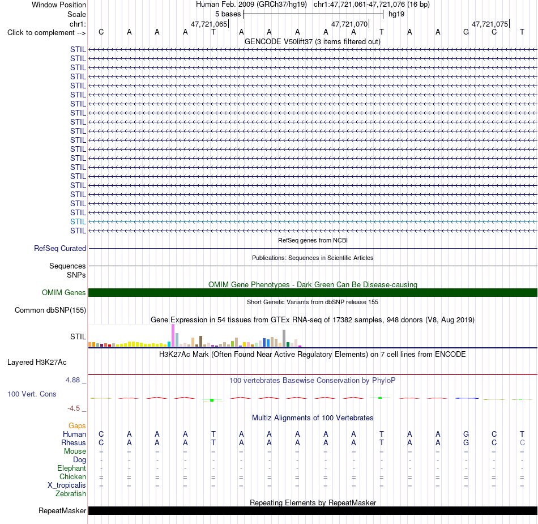Click the "100 Vert. Cons" track label

pyautogui.click(x=32, y=394)
